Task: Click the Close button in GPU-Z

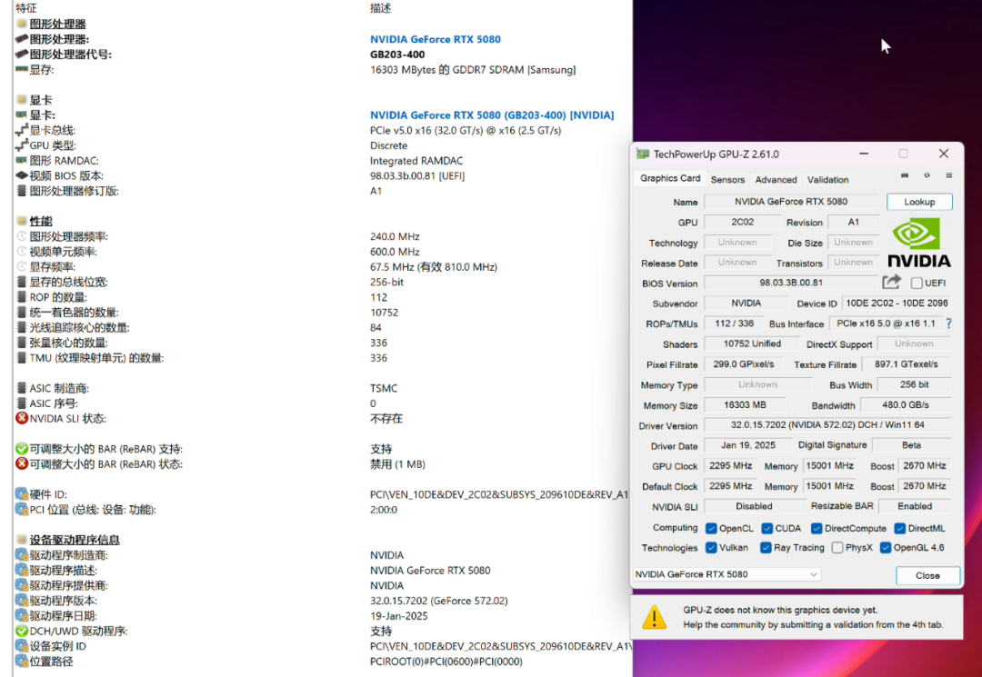Action: point(927,575)
